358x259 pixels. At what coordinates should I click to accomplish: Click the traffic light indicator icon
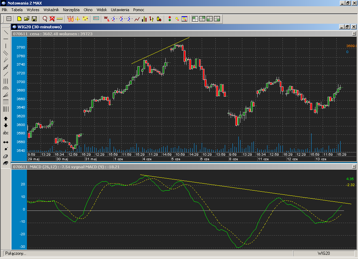coord(170,19)
